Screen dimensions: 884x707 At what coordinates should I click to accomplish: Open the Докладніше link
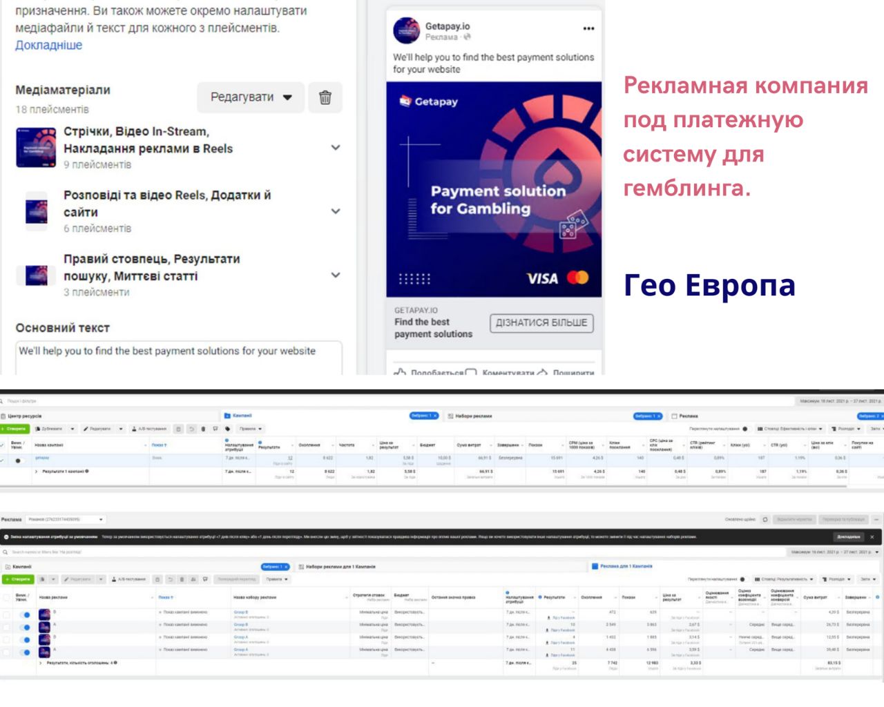coord(48,46)
